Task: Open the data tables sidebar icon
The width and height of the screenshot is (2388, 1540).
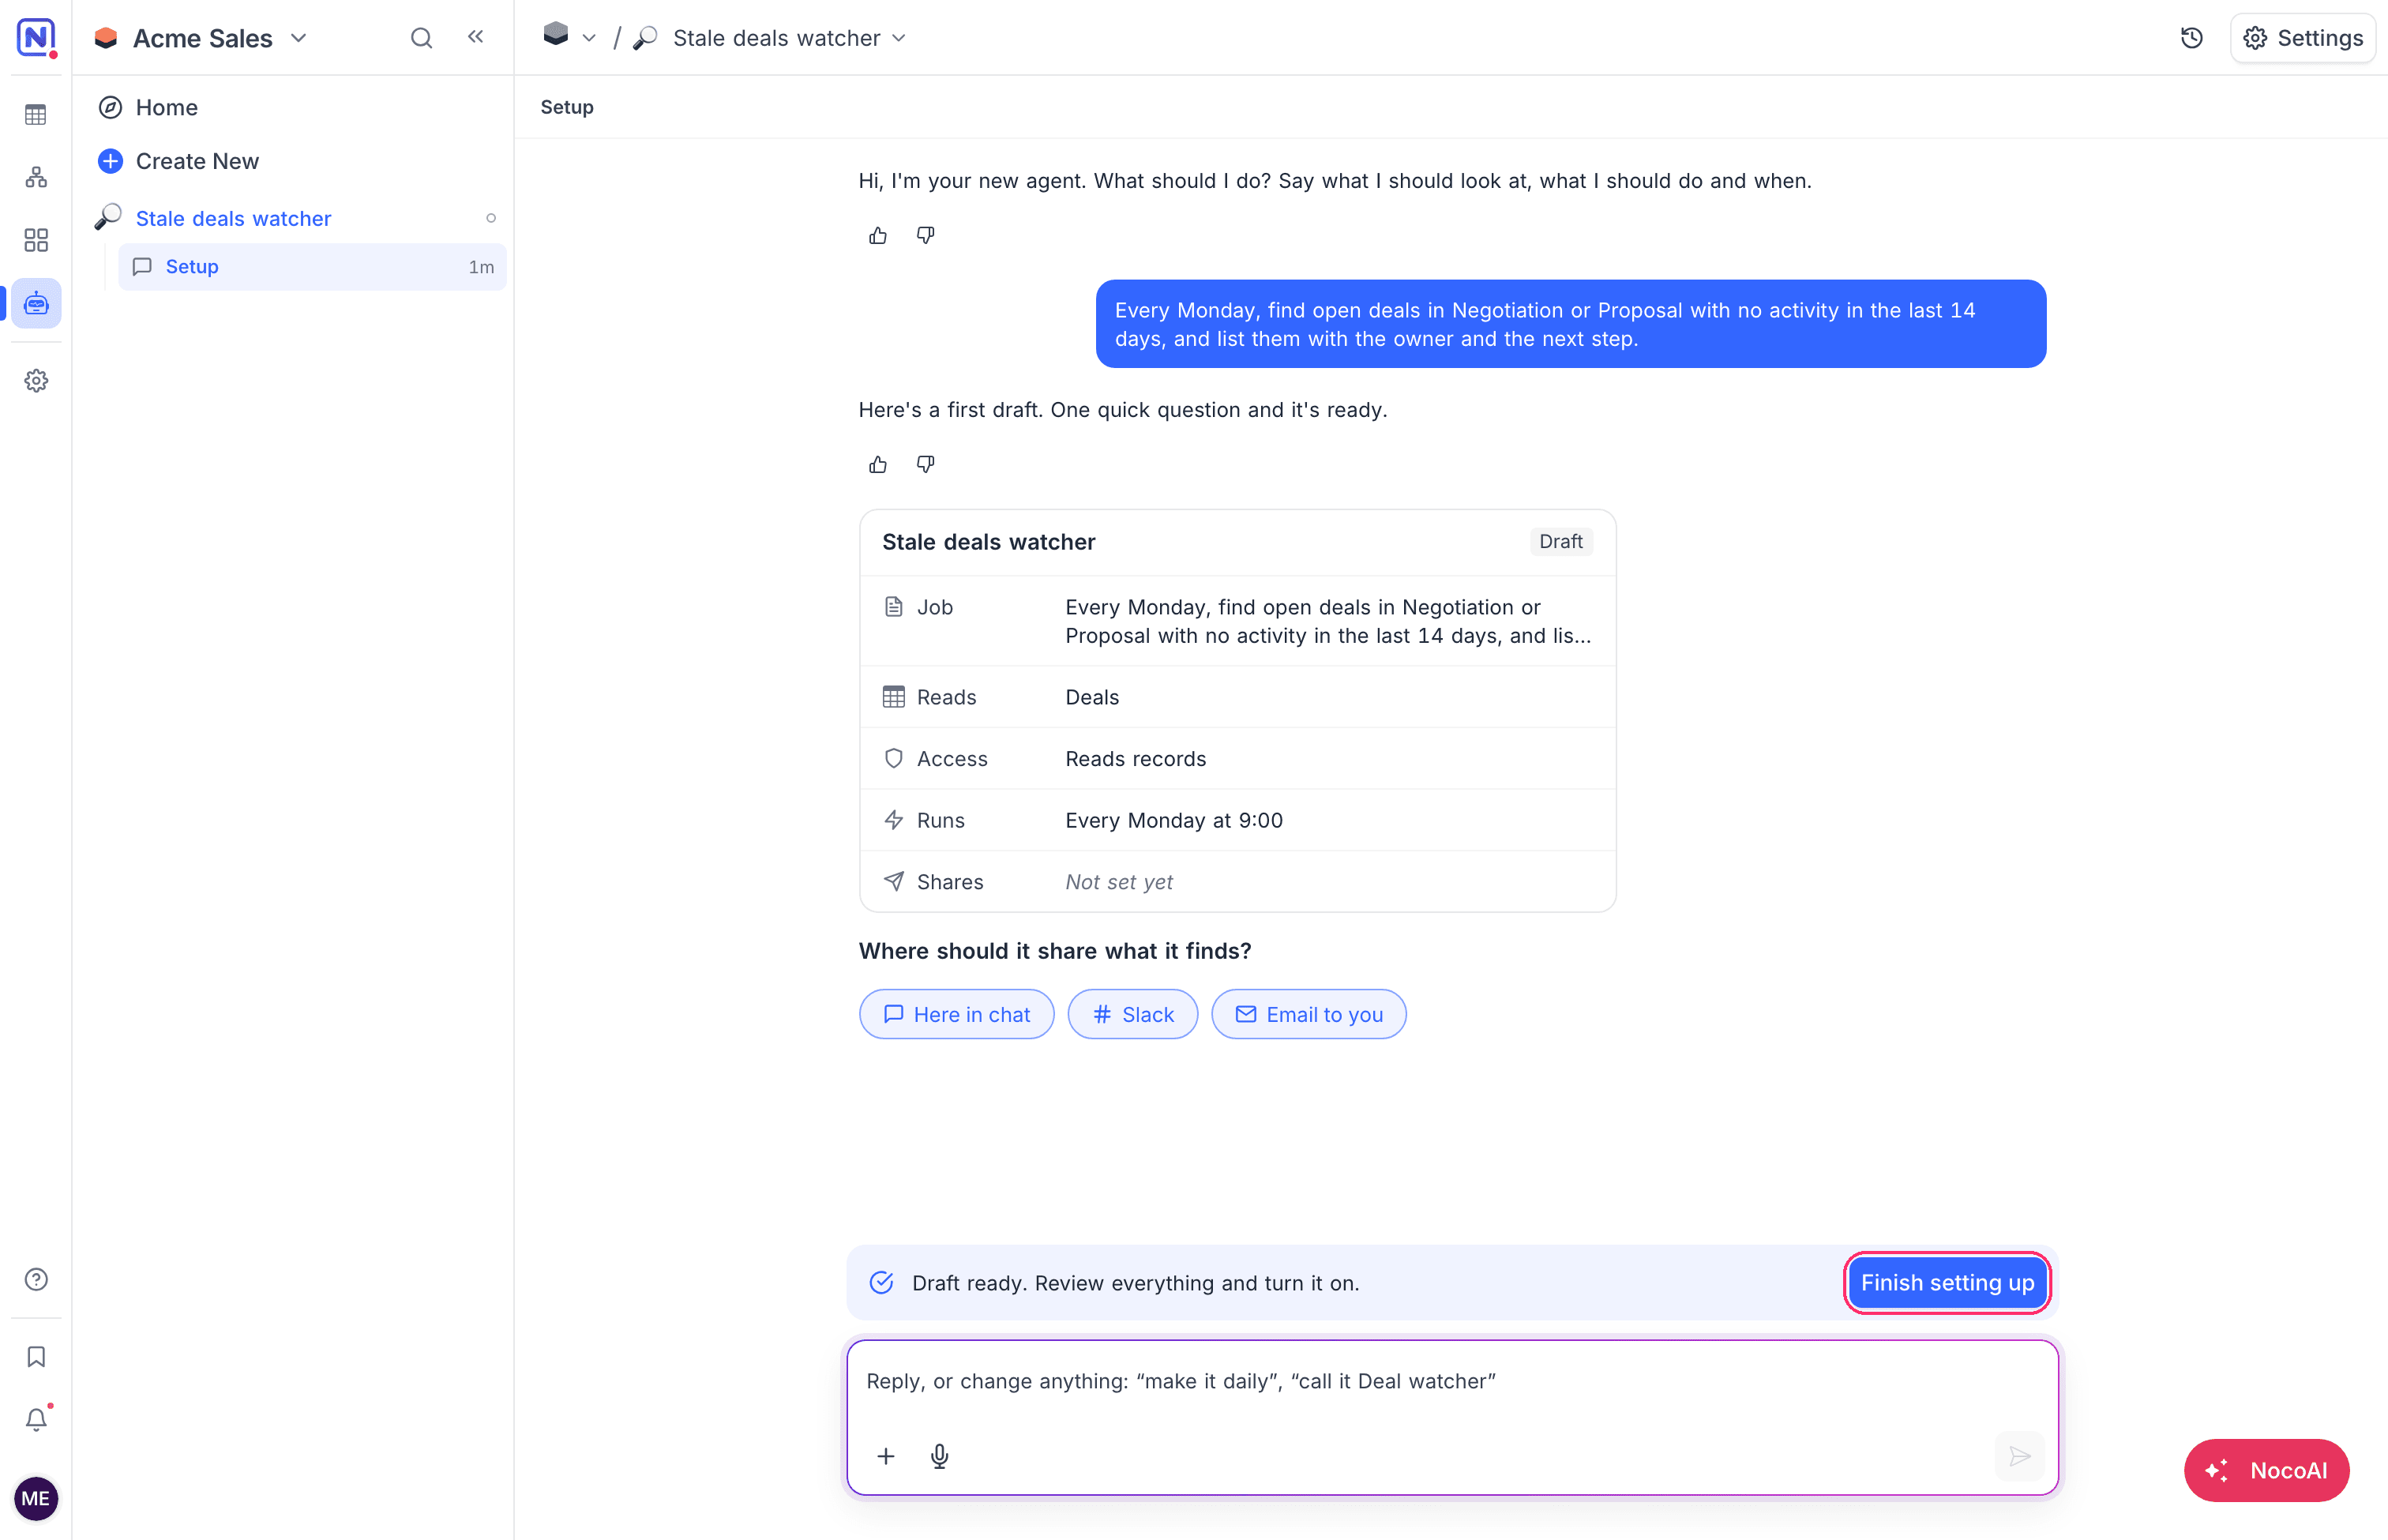Action: pyautogui.click(x=36, y=115)
